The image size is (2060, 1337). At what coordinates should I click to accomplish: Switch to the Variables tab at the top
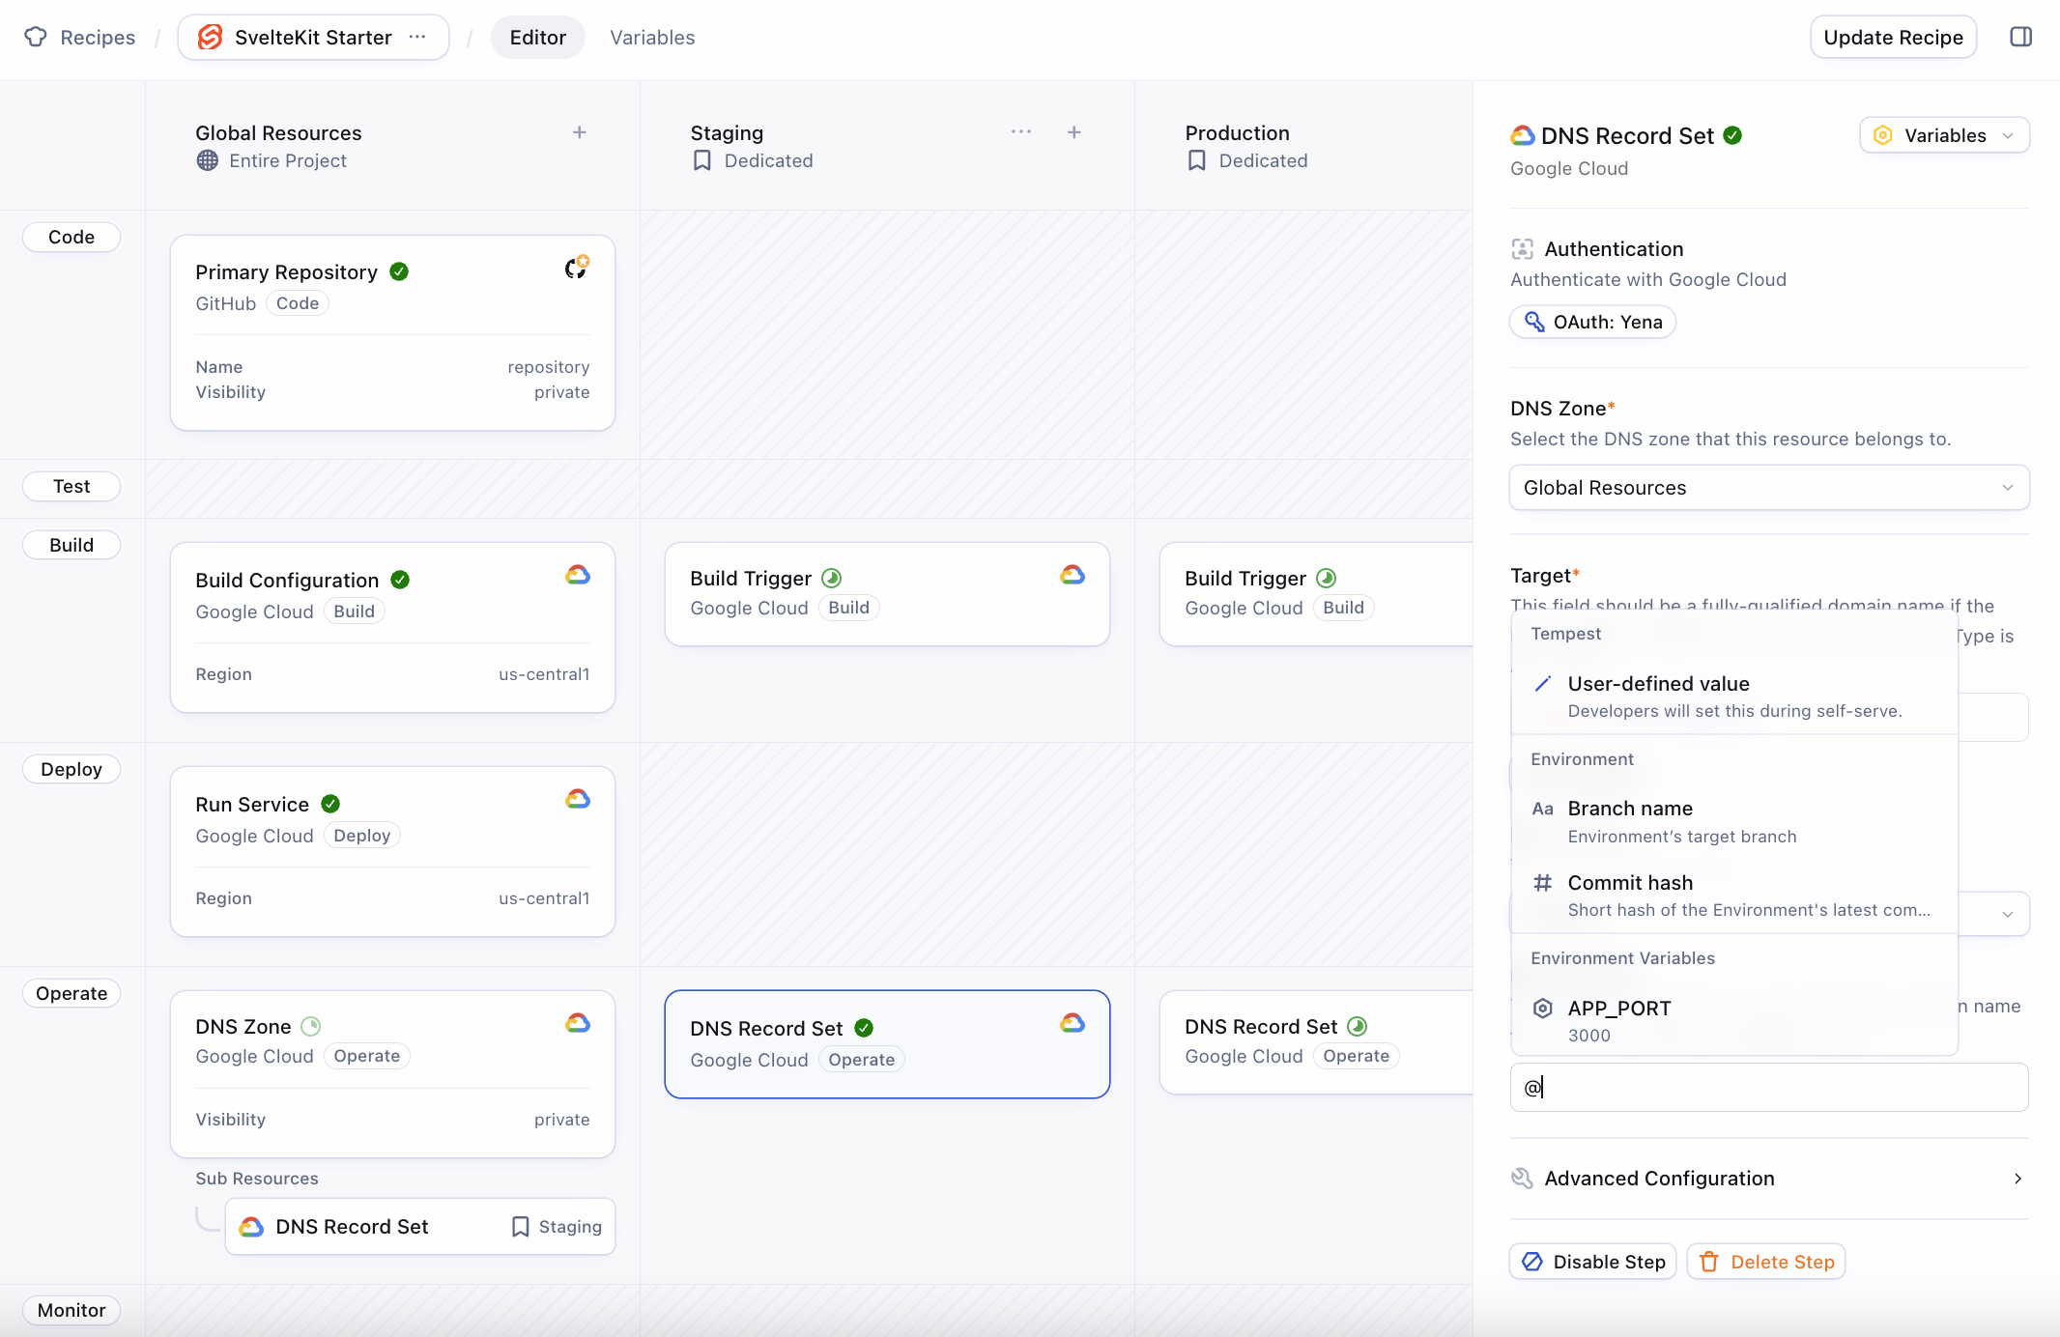pyautogui.click(x=651, y=38)
